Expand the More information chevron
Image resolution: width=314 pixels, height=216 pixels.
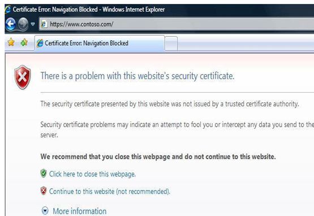(x=45, y=211)
